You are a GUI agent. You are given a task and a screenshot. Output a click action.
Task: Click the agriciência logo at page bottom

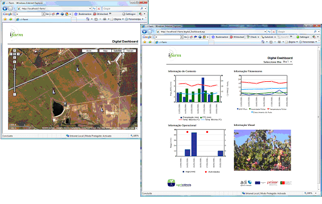[179, 183]
